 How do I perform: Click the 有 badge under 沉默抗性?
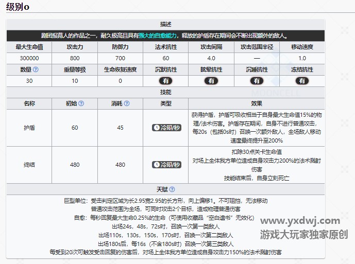(166, 81)
